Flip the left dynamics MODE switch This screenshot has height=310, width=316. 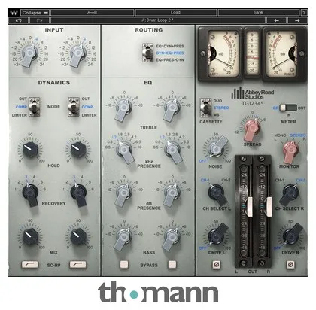click(34, 107)
